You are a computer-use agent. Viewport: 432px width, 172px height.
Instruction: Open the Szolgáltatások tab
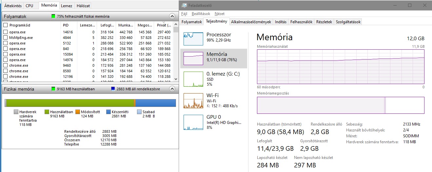(348, 22)
